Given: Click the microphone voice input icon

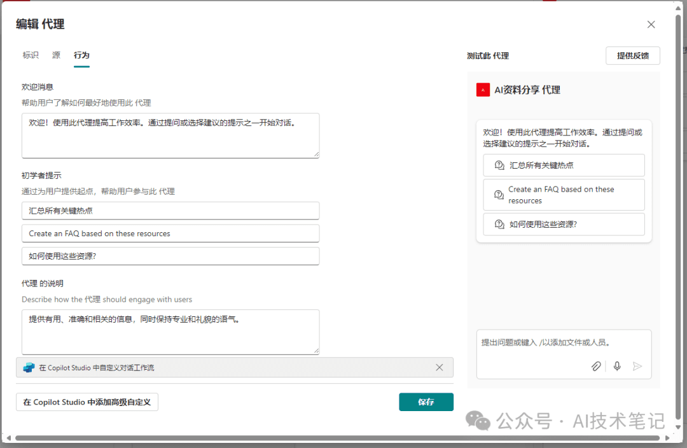Looking at the screenshot, I should click(617, 366).
